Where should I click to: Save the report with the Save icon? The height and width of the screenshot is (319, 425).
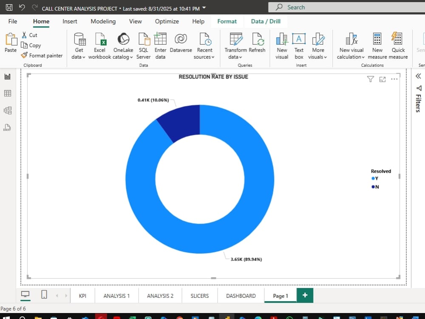tap(9, 7)
